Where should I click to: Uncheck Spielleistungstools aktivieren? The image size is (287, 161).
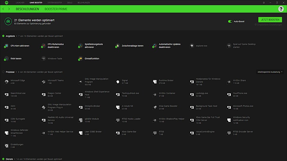79,47
